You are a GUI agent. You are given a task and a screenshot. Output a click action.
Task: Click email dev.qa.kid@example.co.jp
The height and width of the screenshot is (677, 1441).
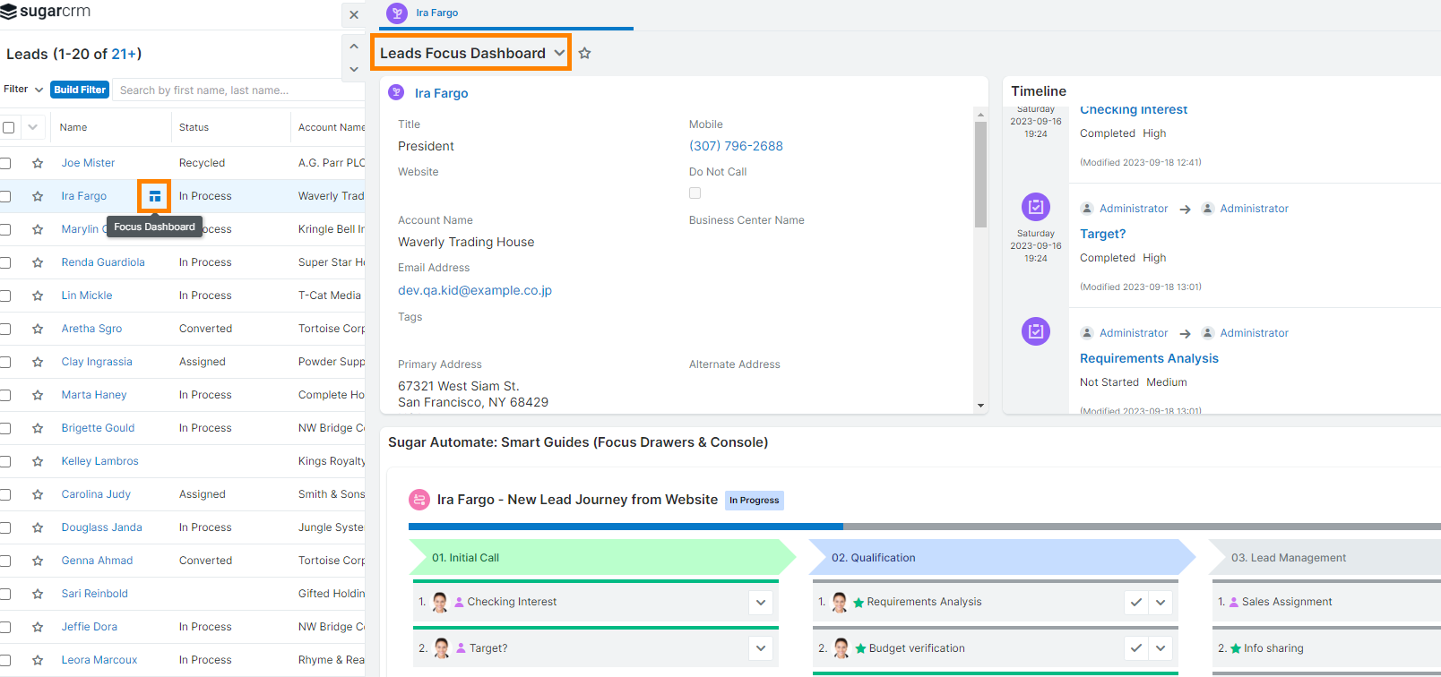click(x=475, y=290)
